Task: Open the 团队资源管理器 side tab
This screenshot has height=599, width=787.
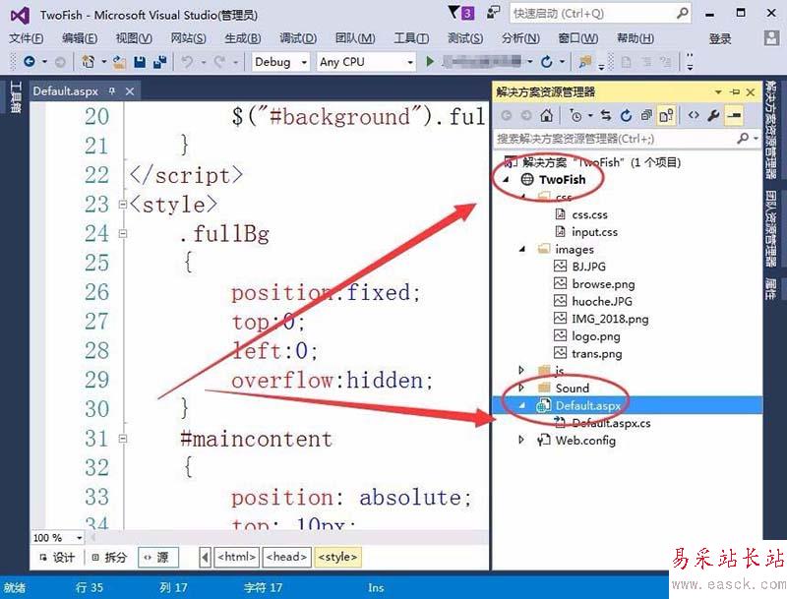Action: [x=770, y=228]
